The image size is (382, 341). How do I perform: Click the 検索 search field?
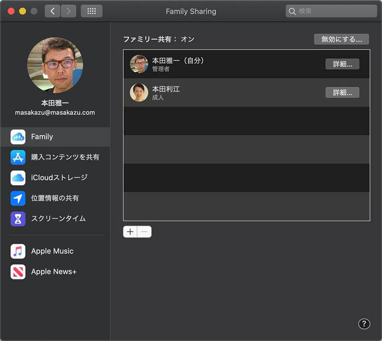pyautogui.click(x=331, y=11)
